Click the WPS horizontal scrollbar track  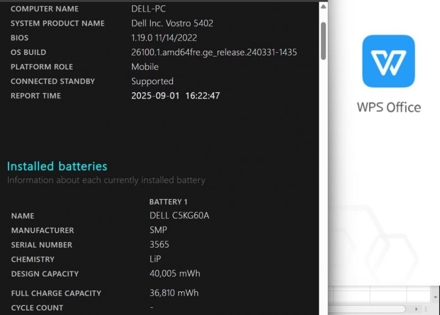click(367, 309)
